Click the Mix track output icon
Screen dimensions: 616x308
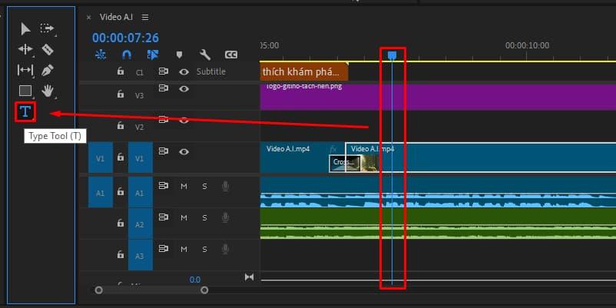tap(249, 277)
